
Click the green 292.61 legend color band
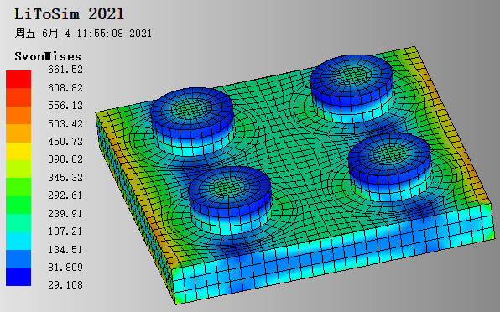pos(18,187)
